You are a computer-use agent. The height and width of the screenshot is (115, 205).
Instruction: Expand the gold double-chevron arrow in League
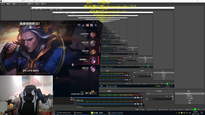click(57, 78)
